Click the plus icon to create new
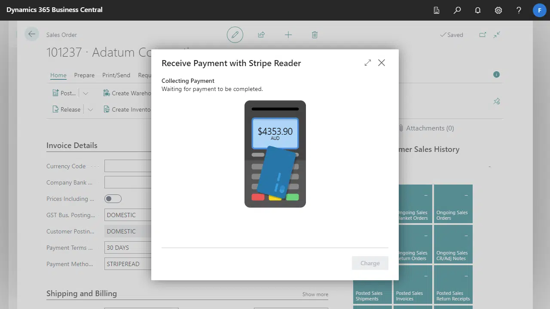550x309 pixels. coord(288,34)
